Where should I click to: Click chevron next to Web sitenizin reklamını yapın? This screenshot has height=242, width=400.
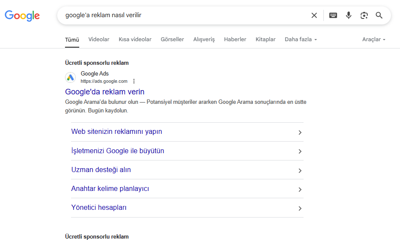[x=300, y=133]
